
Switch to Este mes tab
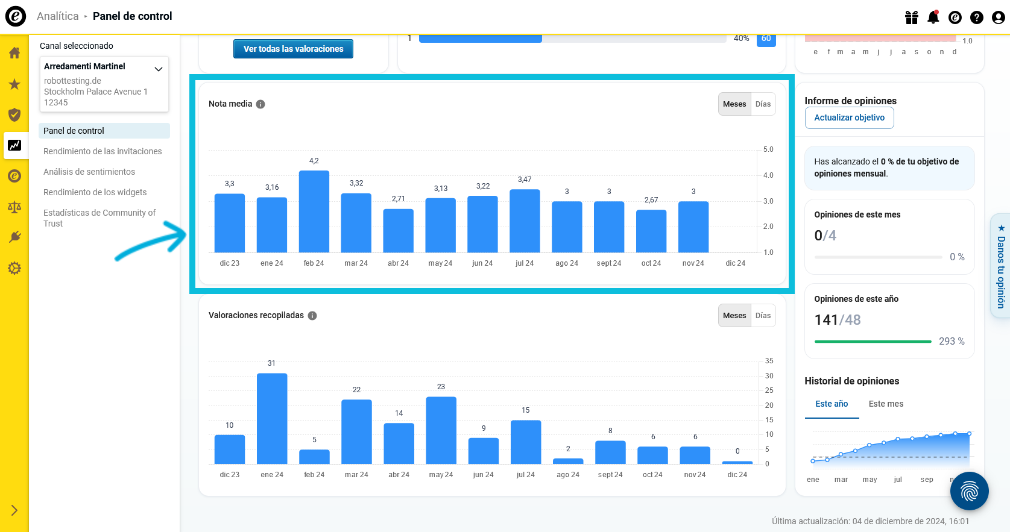pyautogui.click(x=886, y=404)
